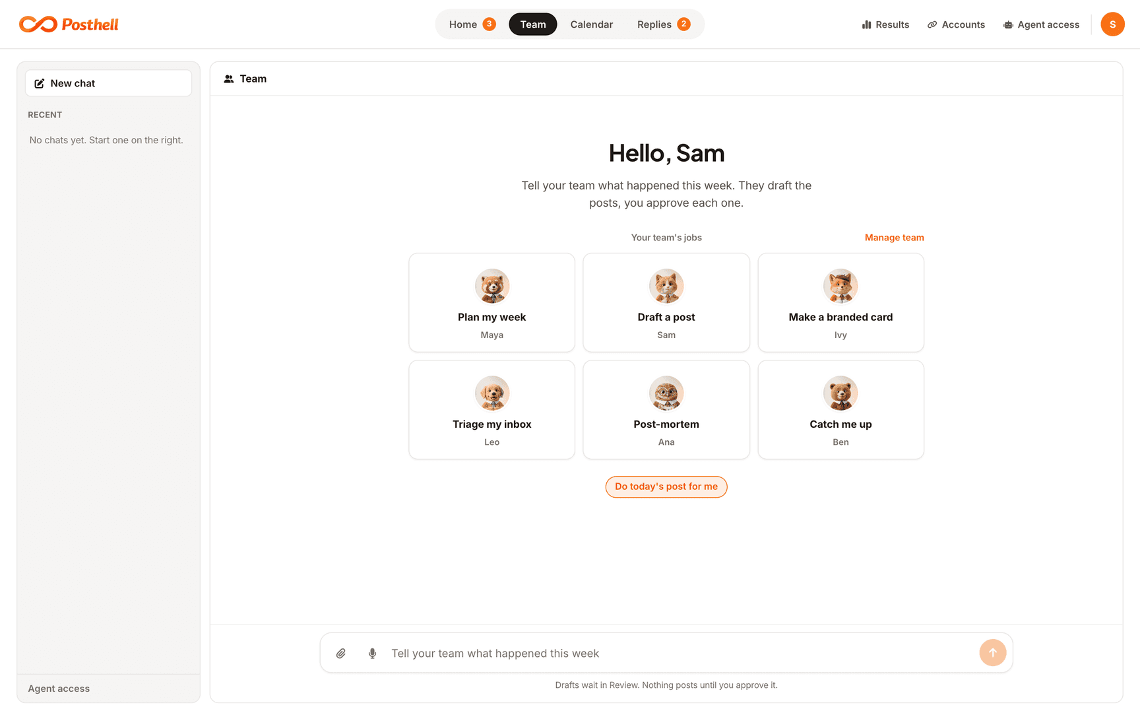Click the paperclip attachment icon

(341, 654)
